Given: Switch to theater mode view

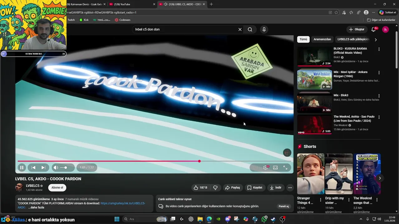Looking at the screenshot, I should tap(275, 167).
